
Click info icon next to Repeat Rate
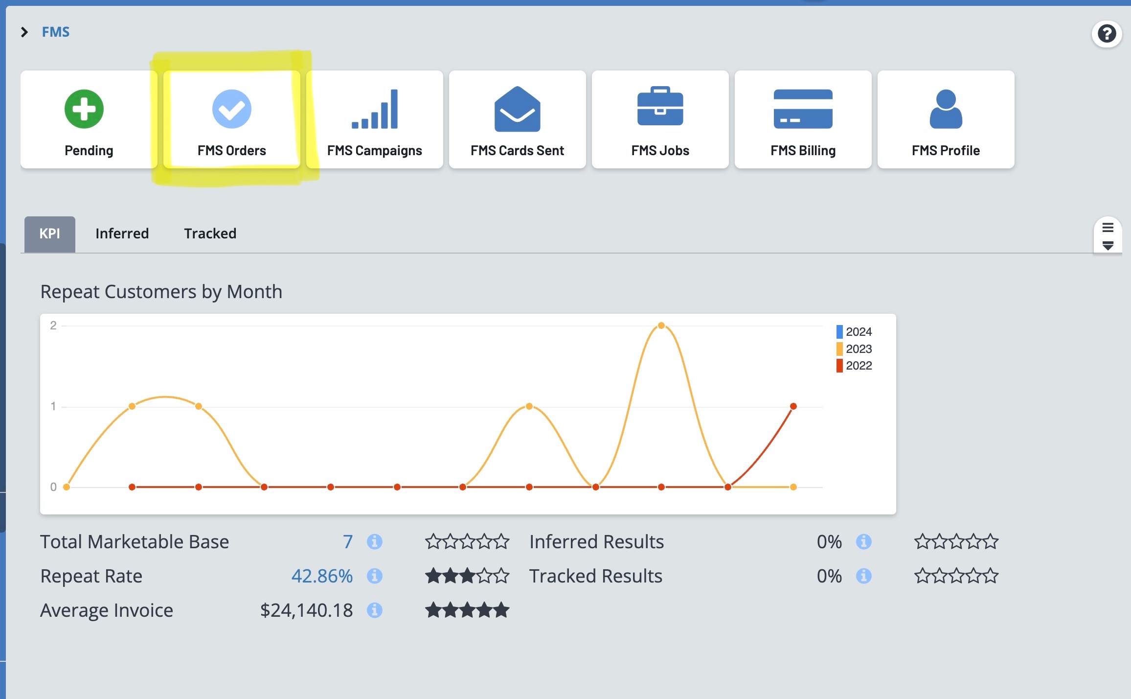(374, 576)
